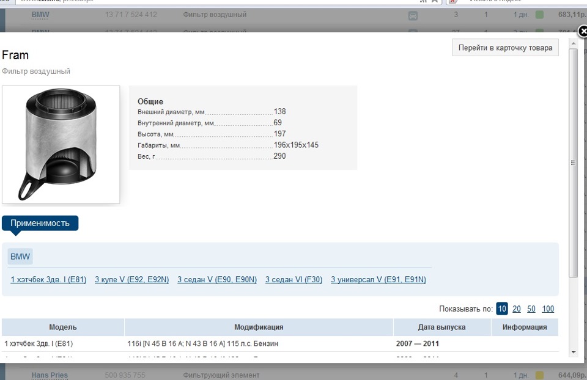The width and height of the screenshot is (587, 380).
Task: Show 10 items per page
Action: tap(502, 309)
